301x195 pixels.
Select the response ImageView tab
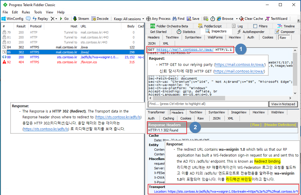point(239,112)
